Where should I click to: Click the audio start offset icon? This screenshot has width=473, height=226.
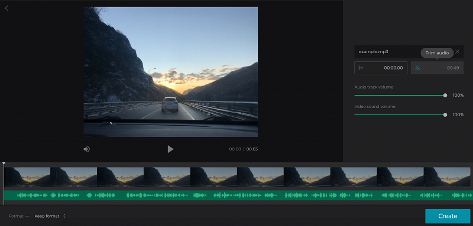361,68
